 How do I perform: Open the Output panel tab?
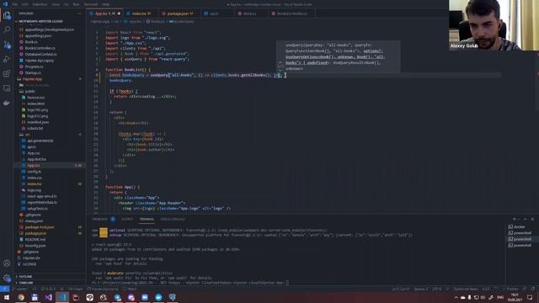(x=127, y=219)
